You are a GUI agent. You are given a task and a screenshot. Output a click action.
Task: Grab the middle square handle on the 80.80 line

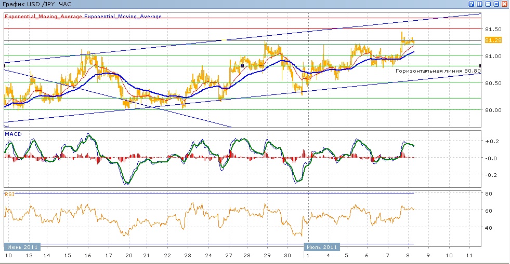coord(242,66)
